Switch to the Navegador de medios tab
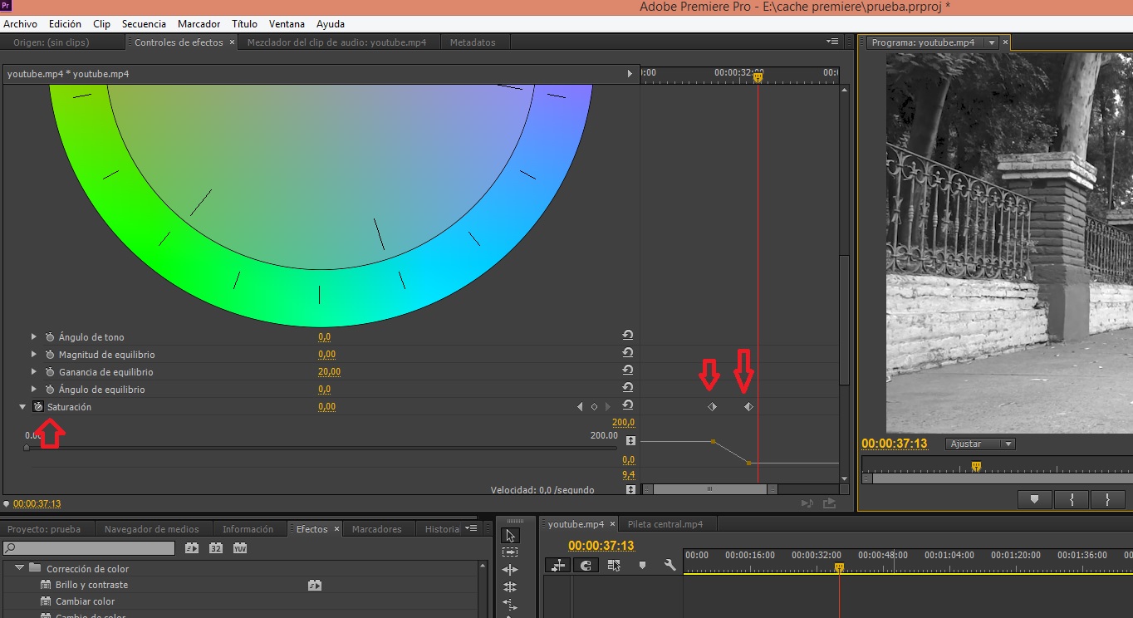This screenshot has height=618, width=1133. [152, 529]
